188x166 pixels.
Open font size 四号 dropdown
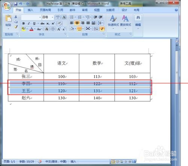pyautogui.click(x=53, y=17)
